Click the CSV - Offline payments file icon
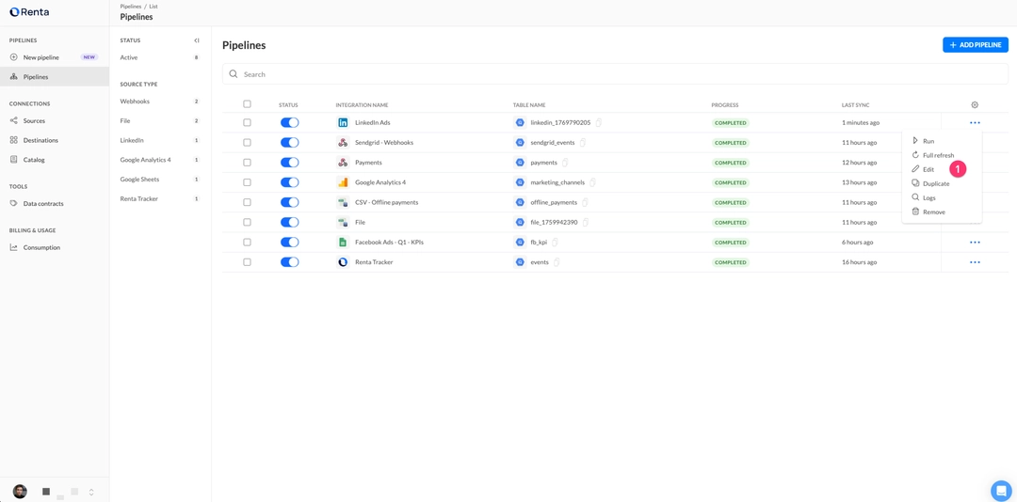The width and height of the screenshot is (1017, 502). point(343,203)
